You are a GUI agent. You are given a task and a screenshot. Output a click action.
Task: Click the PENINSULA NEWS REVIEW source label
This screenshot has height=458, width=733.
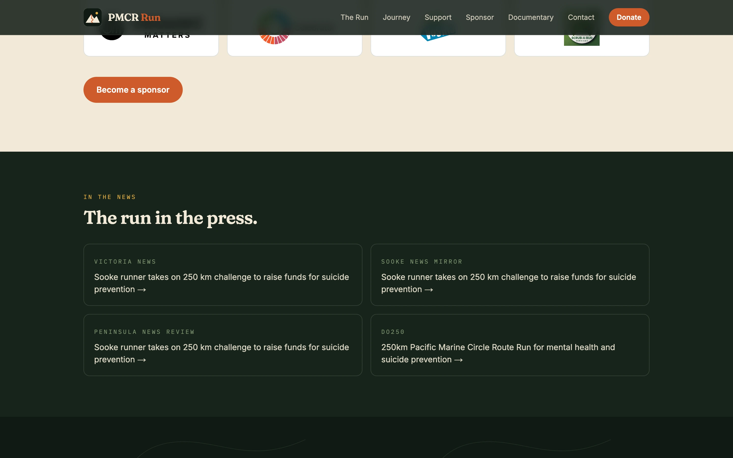144,332
